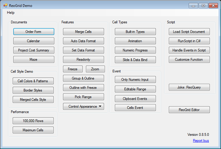Open Slide & Data Bind demo
221x149 pixels.
coord(135,60)
